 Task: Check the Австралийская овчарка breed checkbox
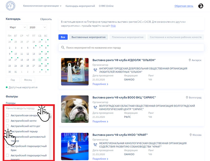tap(7, 115)
